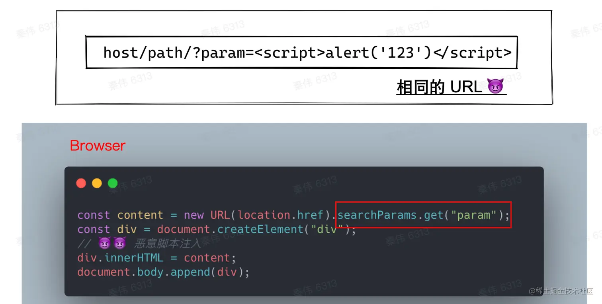Click the red window dot
This screenshot has width=602, height=304.
(x=81, y=183)
